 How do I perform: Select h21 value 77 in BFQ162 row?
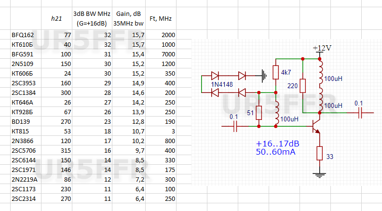pyautogui.click(x=57, y=35)
